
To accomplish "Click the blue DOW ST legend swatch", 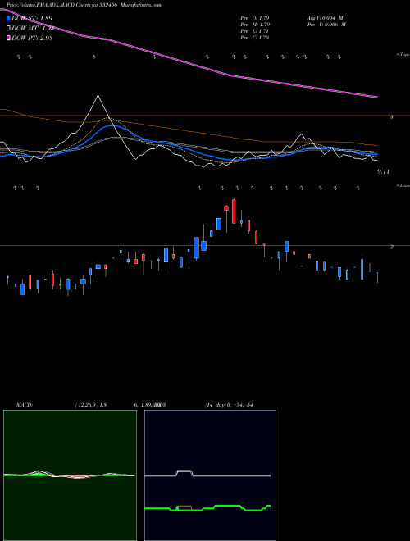I will (x=9, y=18).
